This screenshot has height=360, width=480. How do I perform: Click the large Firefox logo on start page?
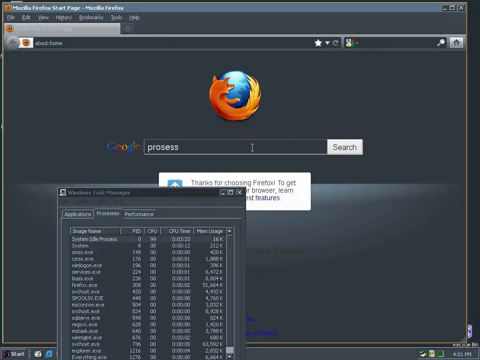[x=235, y=96]
